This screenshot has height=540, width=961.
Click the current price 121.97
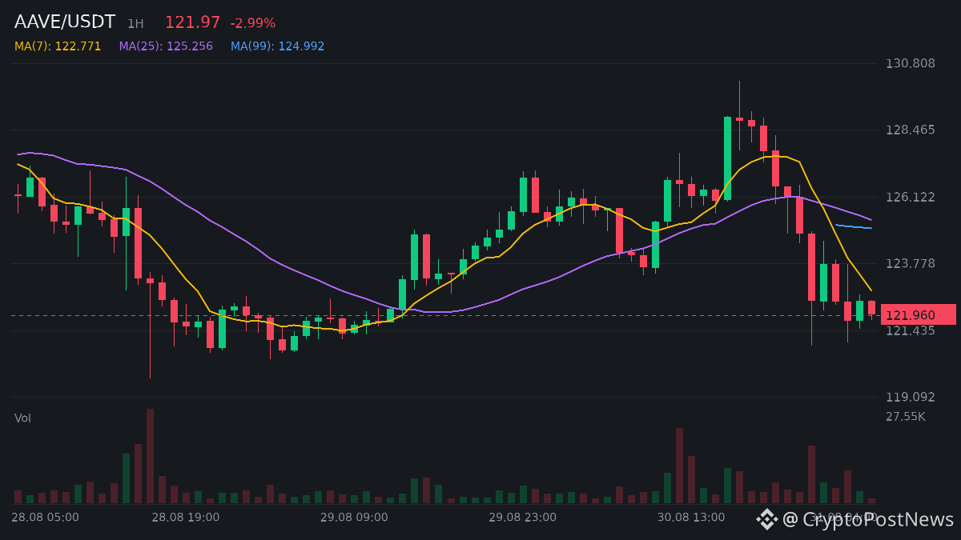point(192,23)
